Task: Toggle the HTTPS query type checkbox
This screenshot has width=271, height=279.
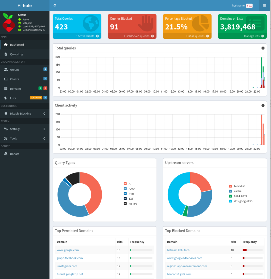Action: coord(124,204)
